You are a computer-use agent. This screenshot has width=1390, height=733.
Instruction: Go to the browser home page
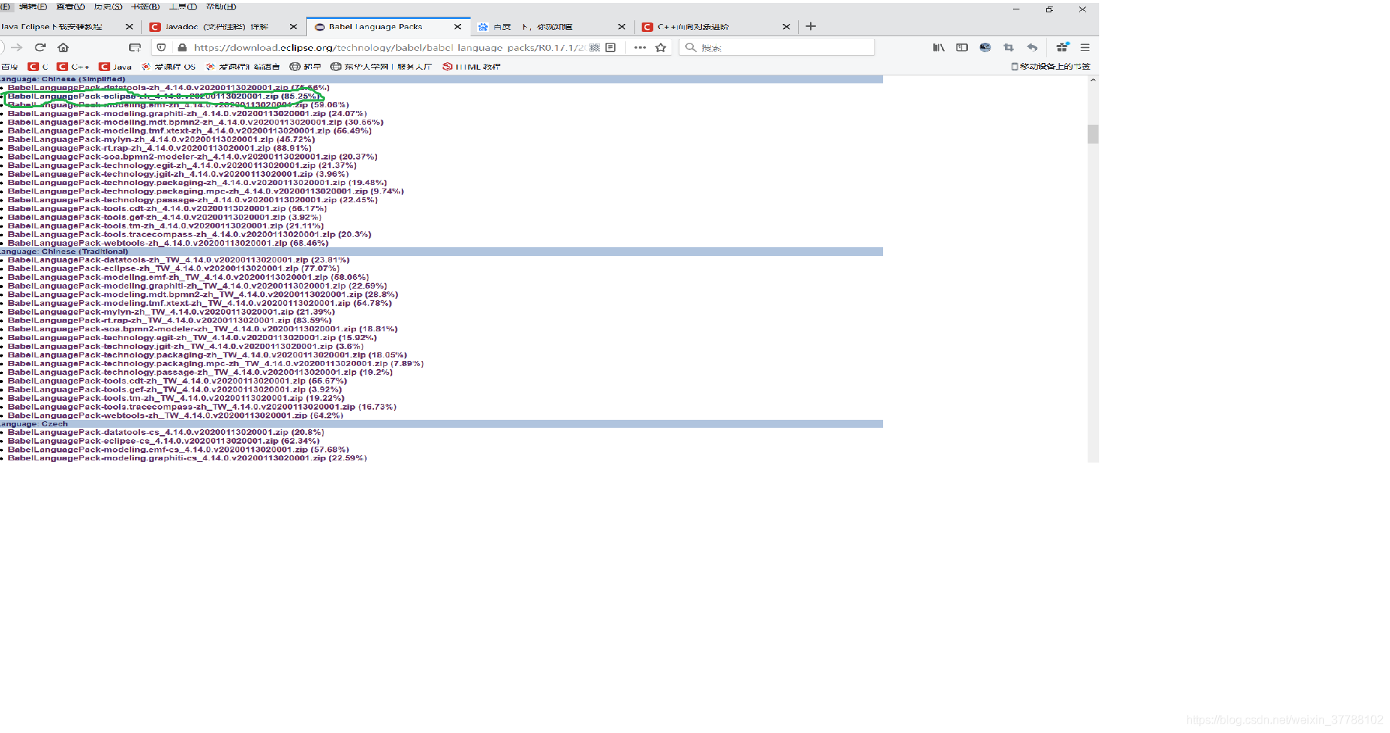63,47
